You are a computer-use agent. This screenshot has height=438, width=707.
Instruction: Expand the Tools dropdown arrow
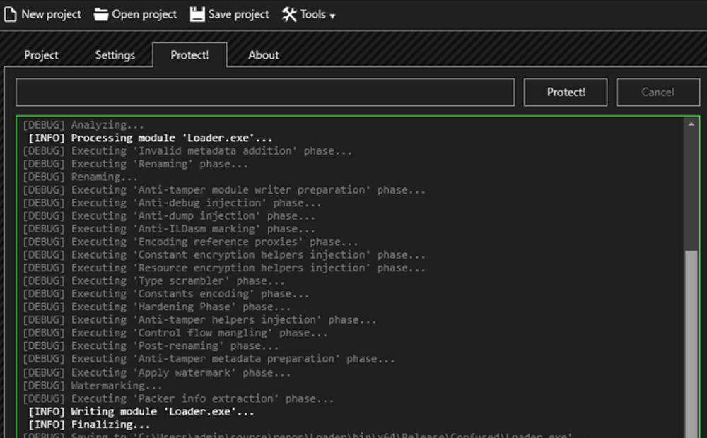pyautogui.click(x=332, y=16)
